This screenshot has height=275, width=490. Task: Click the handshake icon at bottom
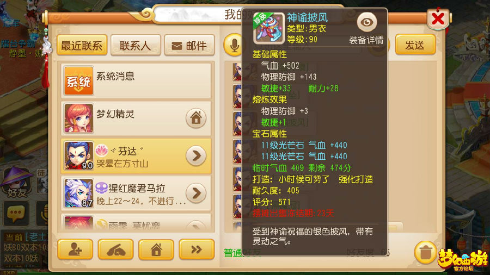coord(115,249)
